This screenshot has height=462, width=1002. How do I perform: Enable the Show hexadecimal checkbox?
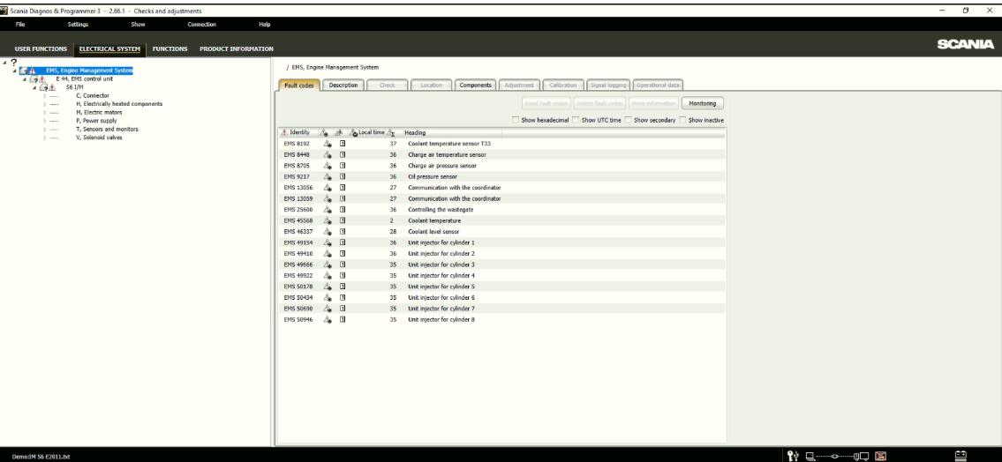point(515,119)
